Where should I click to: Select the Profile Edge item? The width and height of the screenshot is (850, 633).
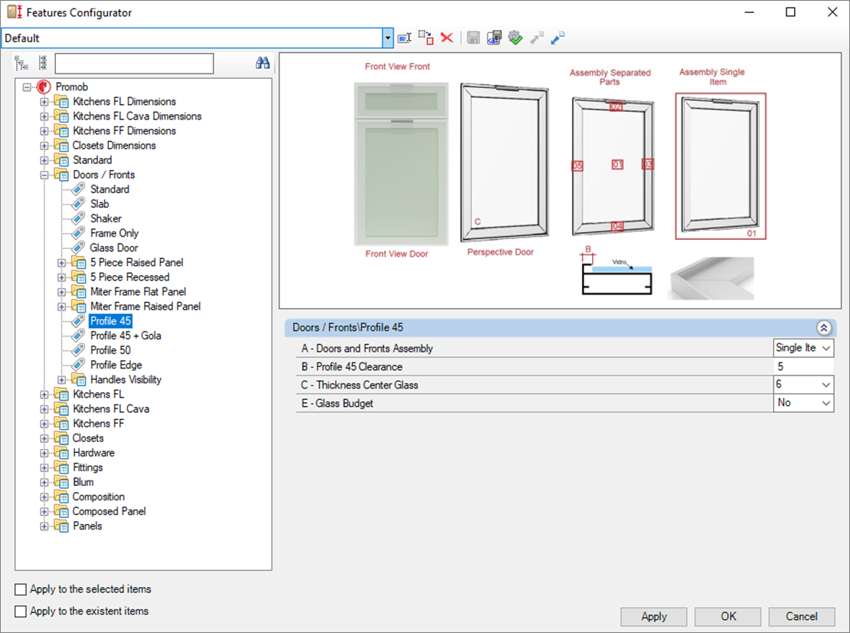click(116, 365)
